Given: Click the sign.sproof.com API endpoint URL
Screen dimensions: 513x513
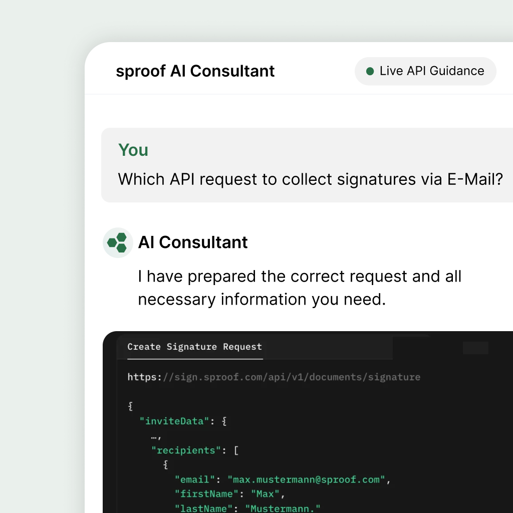Looking at the screenshot, I should tap(274, 377).
